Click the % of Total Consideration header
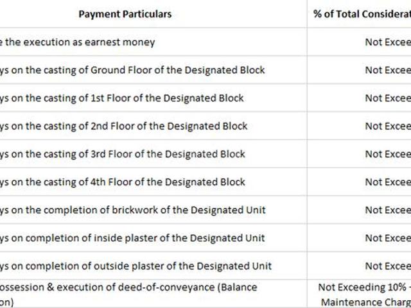This screenshot has width=411, height=308. [362, 14]
